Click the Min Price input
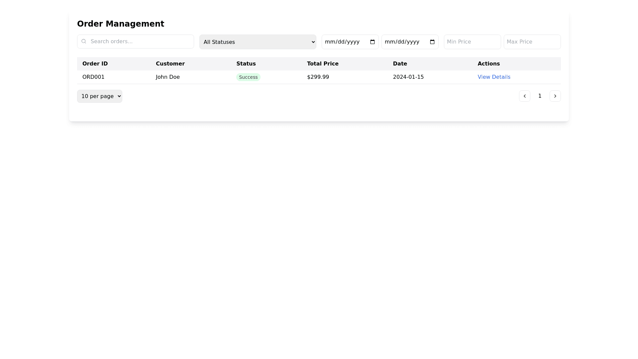The image size is (638, 359). click(472, 42)
